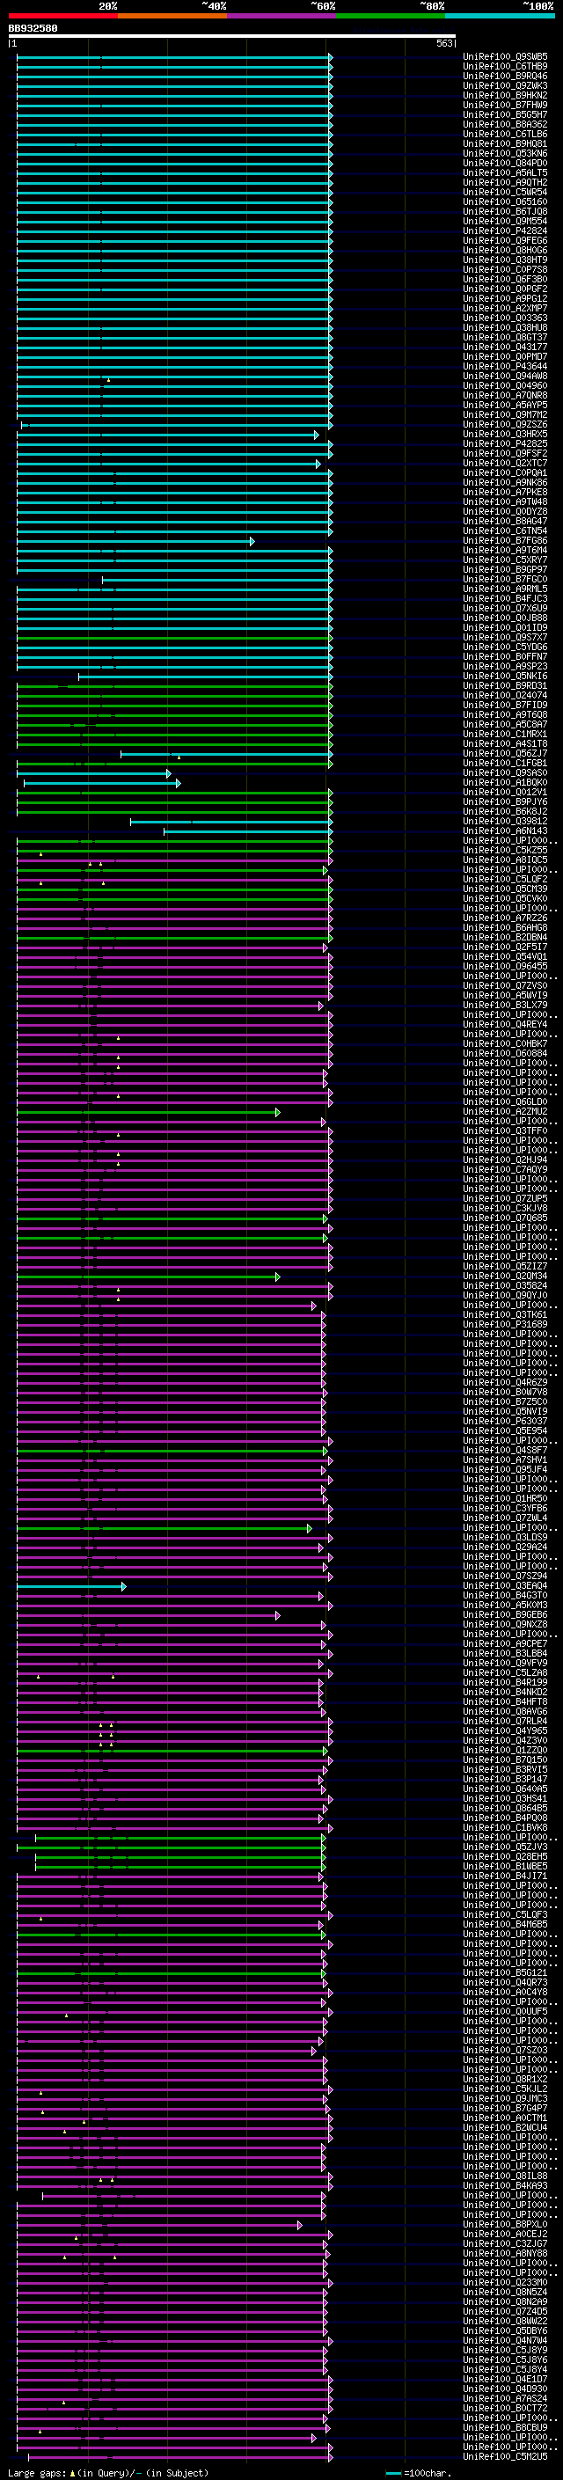Image resolution: width=563 pixels, height=2480 pixels.
Task: Click label UniRef100_Q2XTC7
Action: pyautogui.click(x=505, y=463)
